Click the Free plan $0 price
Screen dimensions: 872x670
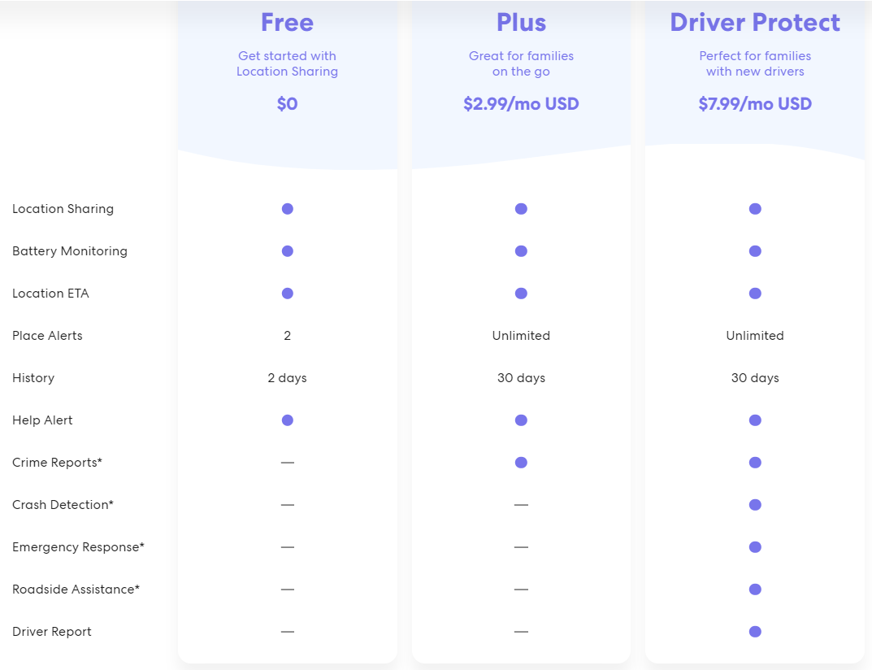[x=287, y=104]
